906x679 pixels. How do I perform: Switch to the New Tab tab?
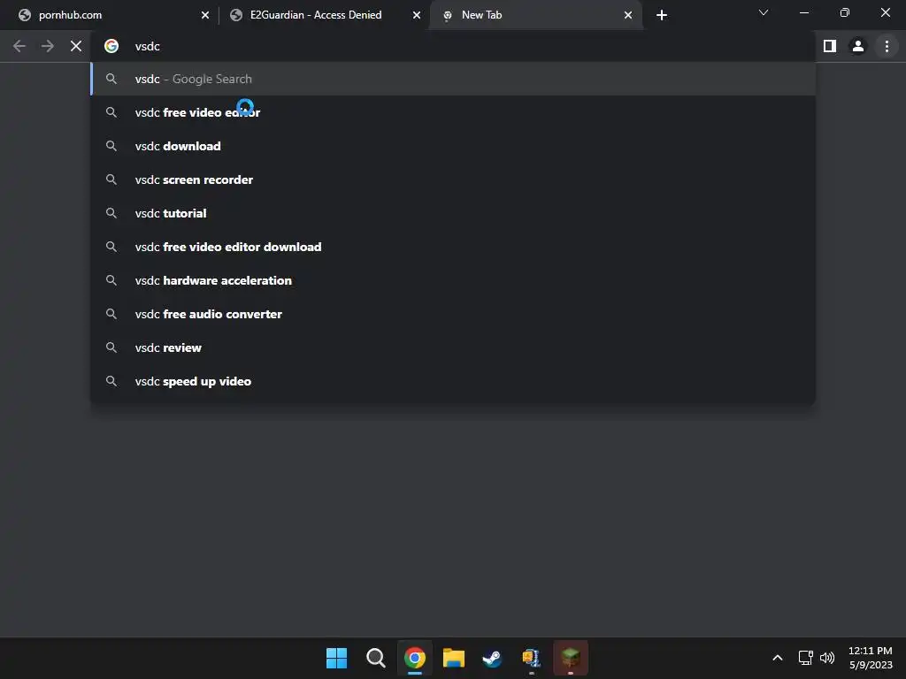pyautogui.click(x=535, y=15)
